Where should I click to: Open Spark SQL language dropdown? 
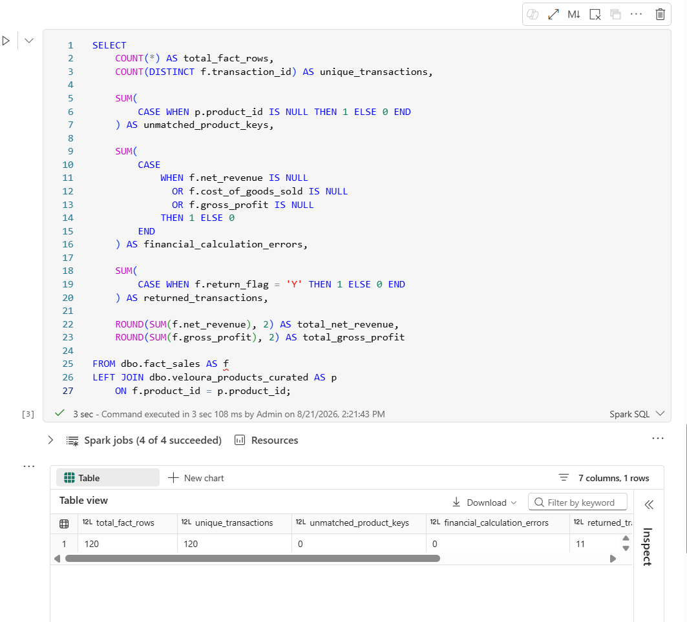(637, 414)
